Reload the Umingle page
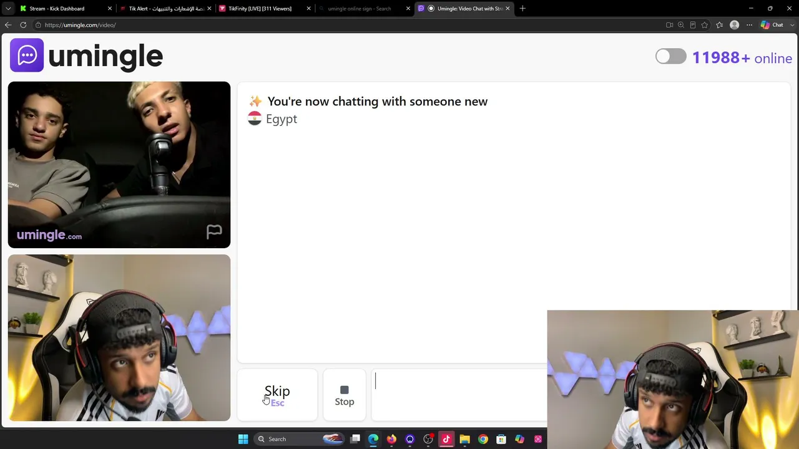Screen dimensions: 799x449 (x=23, y=25)
